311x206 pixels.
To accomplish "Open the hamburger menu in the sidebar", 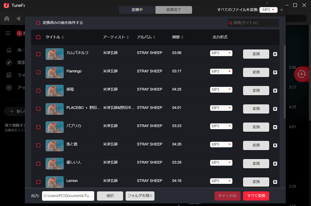I will tap(8, 33).
